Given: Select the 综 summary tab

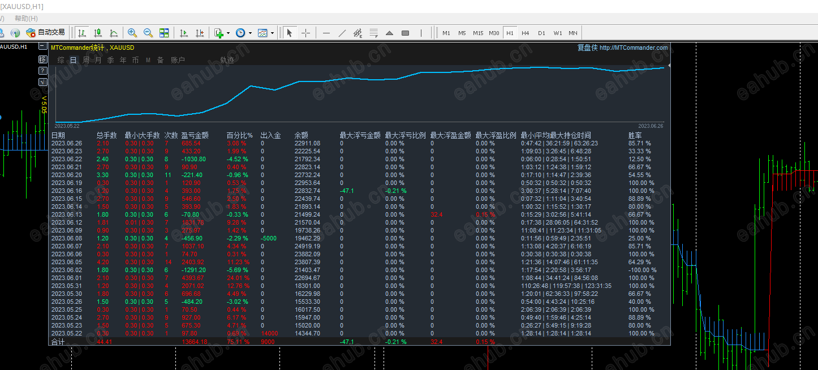Looking at the screenshot, I should pos(61,60).
